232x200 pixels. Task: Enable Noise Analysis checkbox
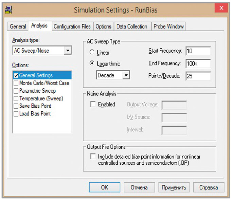click(93, 105)
